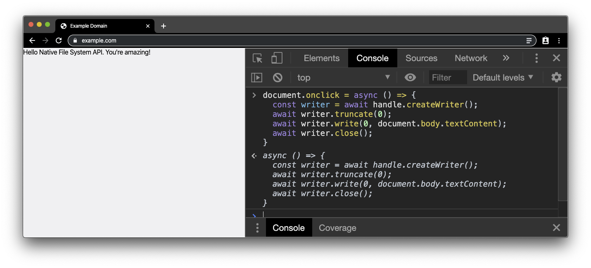Viewport: 591px width, 268px height.
Task: Expand the top JavaScript context dropdown
Action: 344,78
